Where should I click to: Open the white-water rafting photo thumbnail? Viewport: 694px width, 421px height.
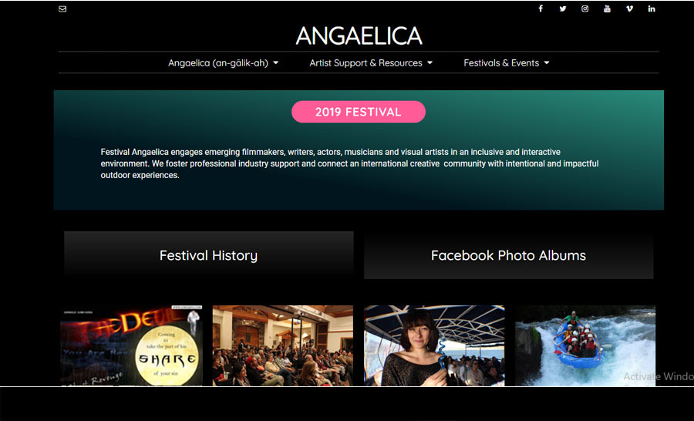(585, 345)
